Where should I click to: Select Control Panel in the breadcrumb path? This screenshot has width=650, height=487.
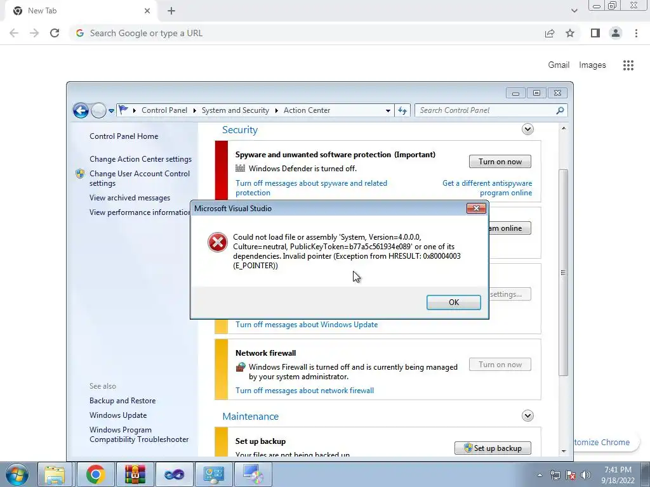(x=164, y=110)
